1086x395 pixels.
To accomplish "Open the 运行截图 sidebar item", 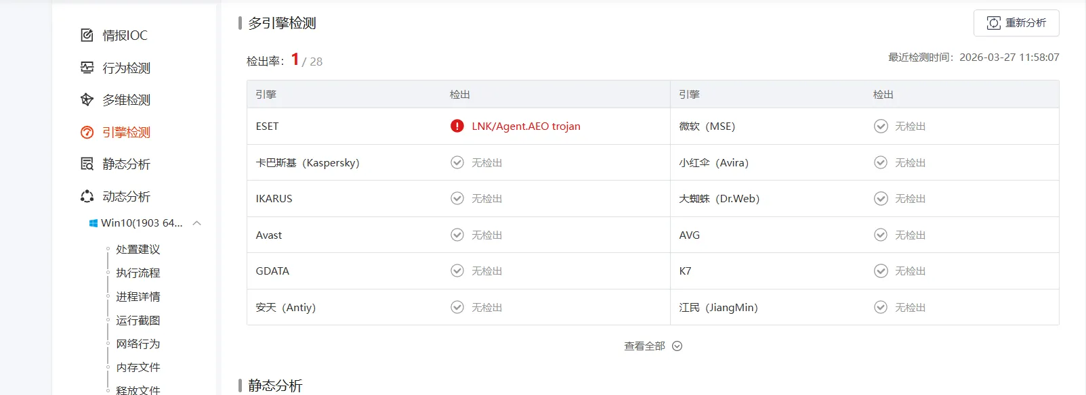I will (x=138, y=321).
